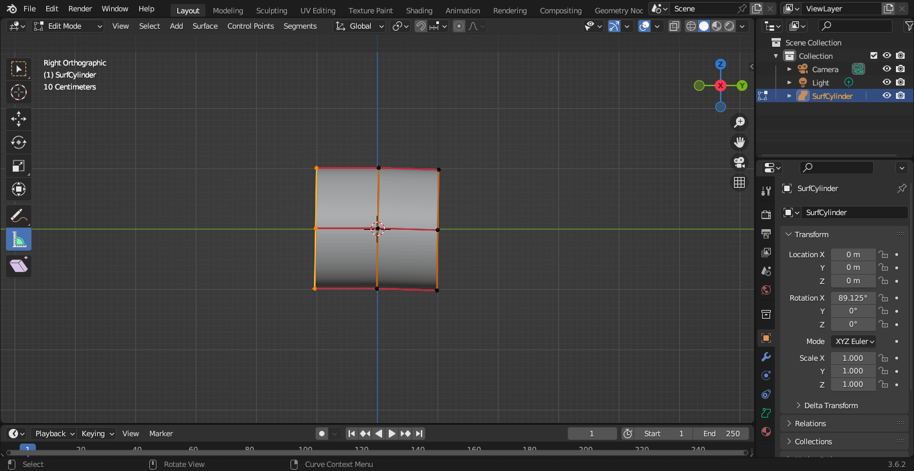914x471 pixels.
Task: Open the Segments menu
Action: 300,26
